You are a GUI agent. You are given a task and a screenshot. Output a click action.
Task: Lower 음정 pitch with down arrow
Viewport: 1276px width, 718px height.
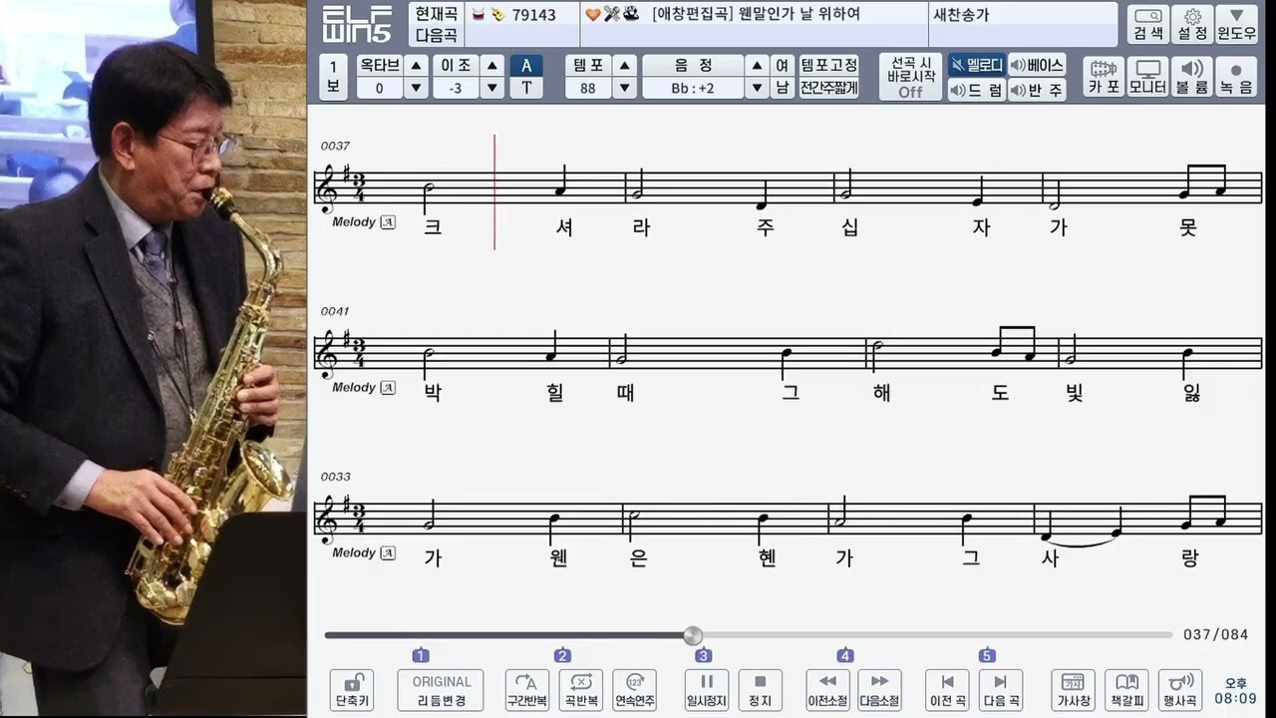[758, 88]
